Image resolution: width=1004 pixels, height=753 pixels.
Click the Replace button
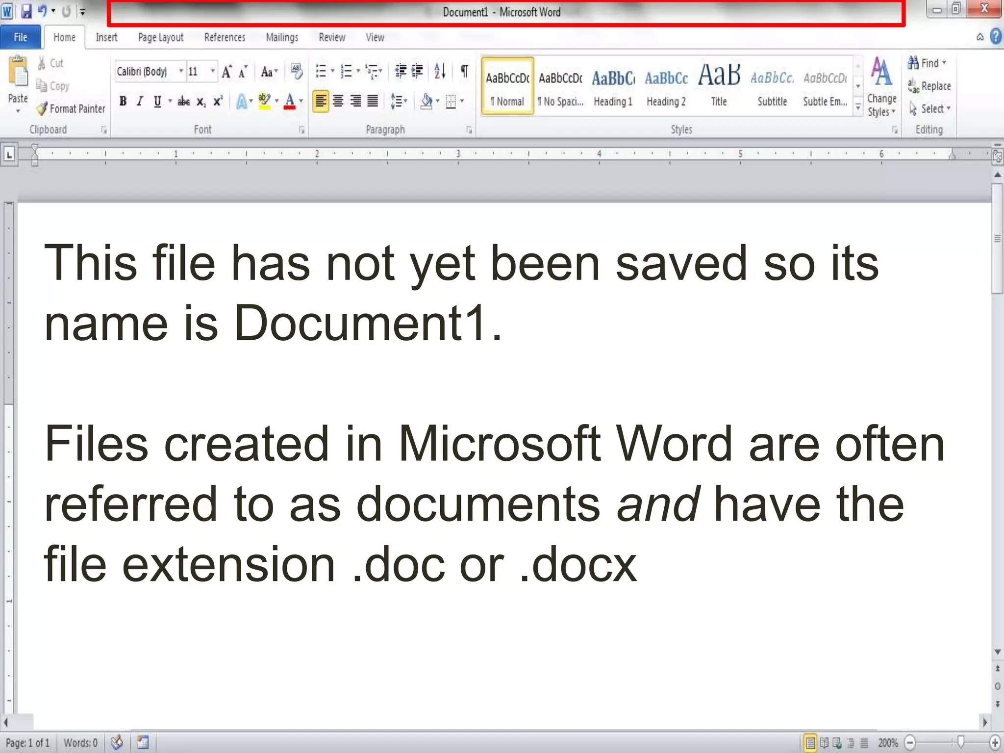pyautogui.click(x=929, y=86)
